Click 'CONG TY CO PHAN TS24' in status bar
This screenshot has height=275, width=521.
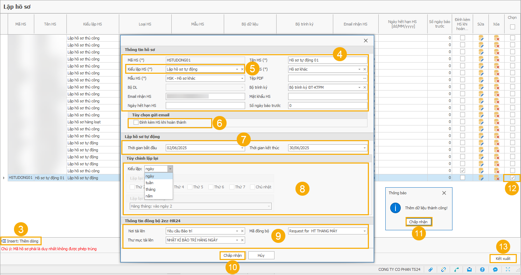pyautogui.click(x=399, y=270)
